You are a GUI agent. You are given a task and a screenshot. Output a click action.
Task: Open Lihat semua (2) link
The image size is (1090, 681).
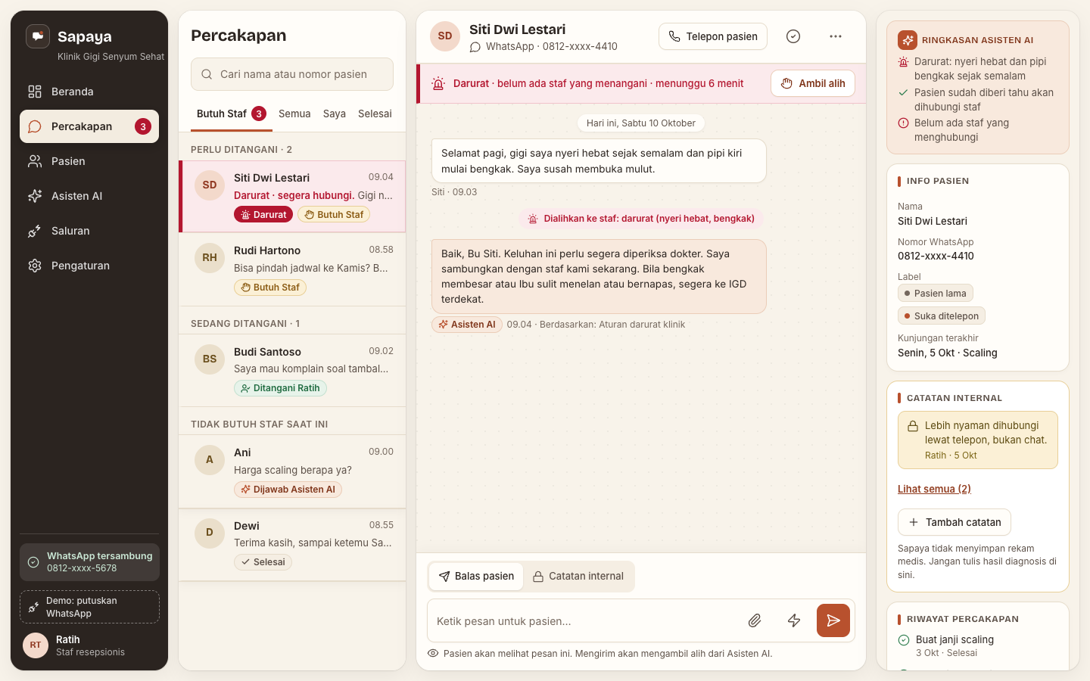934,489
